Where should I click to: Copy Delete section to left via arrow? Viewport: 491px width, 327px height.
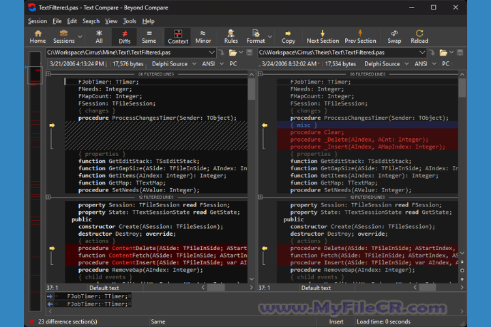click(265, 249)
